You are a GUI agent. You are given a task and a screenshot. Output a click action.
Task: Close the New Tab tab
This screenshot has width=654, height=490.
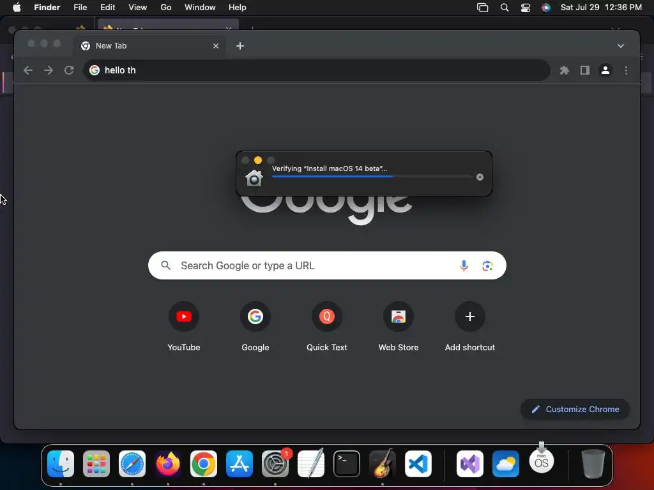point(216,46)
